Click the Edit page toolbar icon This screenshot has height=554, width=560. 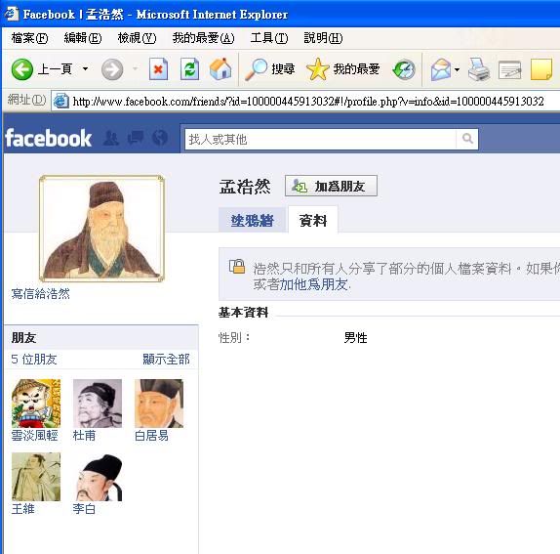pyautogui.click(x=509, y=70)
